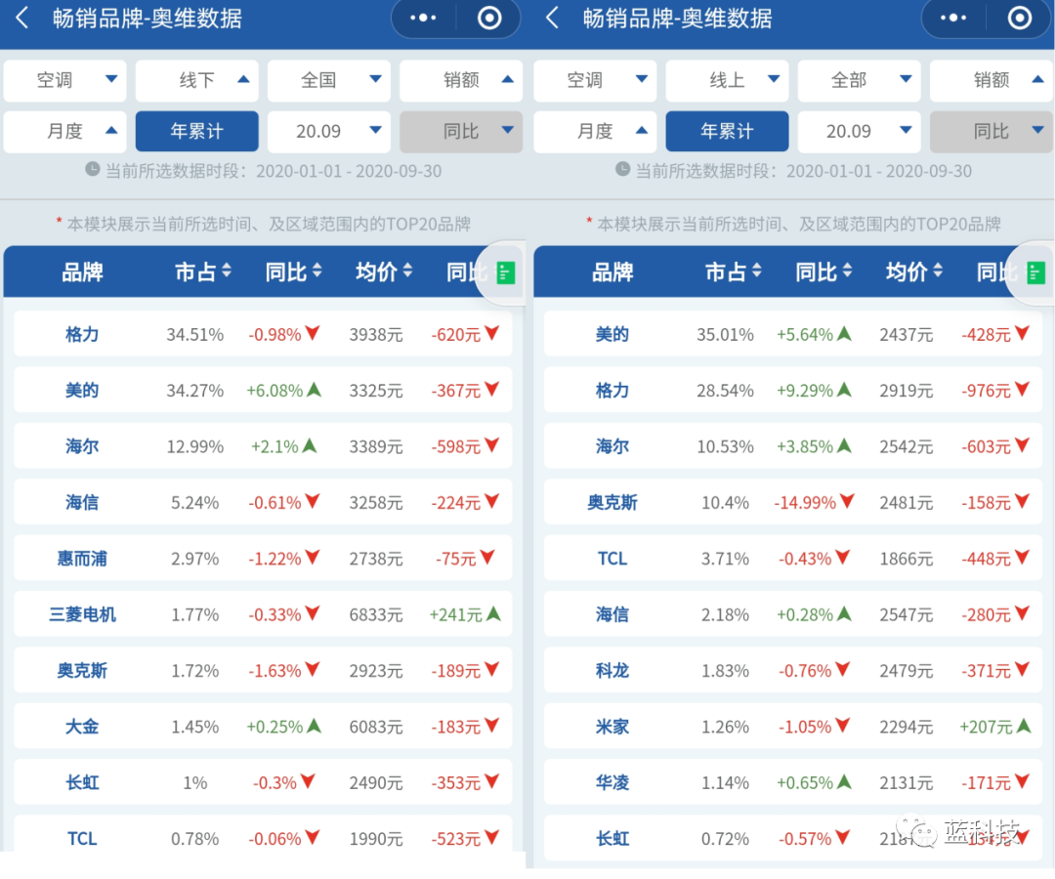
Task: Tap the circle close icon, left panel
Action: (489, 19)
